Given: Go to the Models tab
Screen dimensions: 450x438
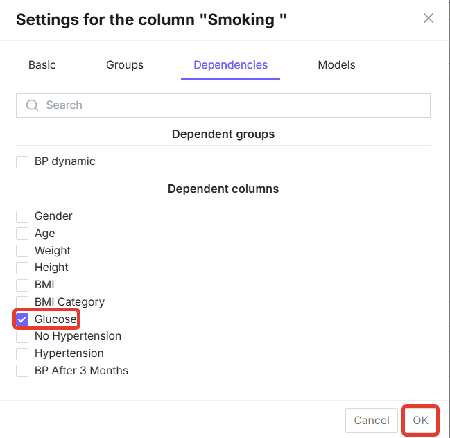Looking at the screenshot, I should [x=336, y=65].
